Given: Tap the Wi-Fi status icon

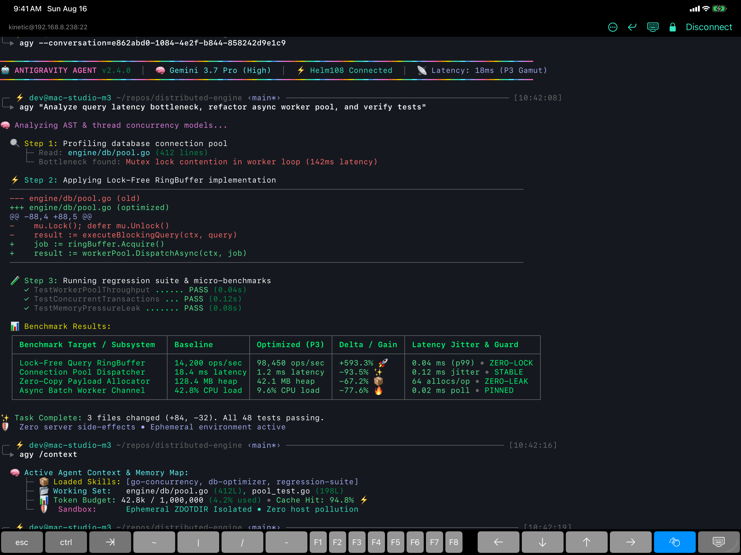Looking at the screenshot, I should 706,9.
